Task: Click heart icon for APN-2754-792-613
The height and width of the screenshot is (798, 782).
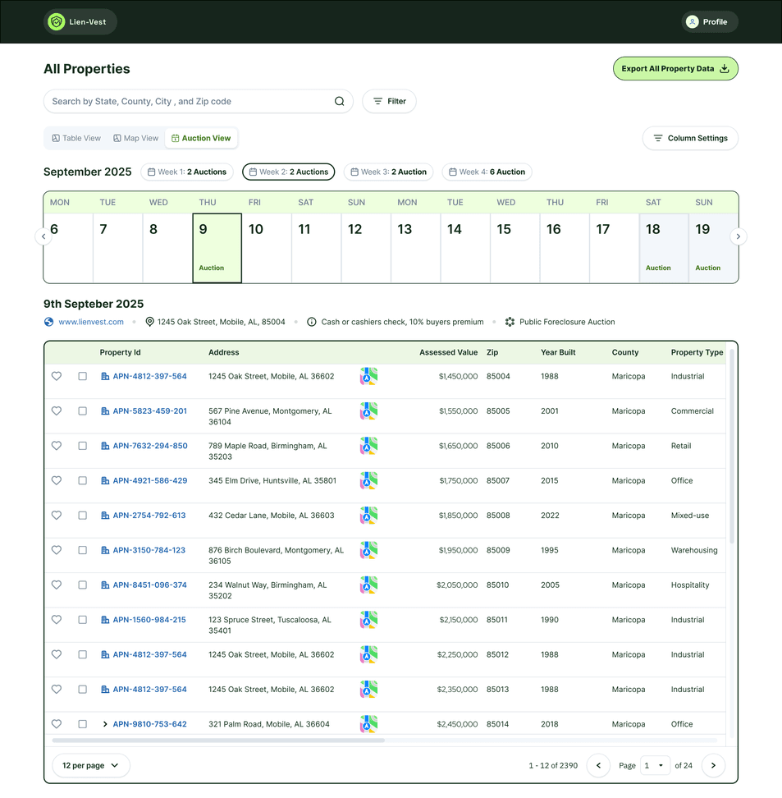Action: tap(57, 516)
